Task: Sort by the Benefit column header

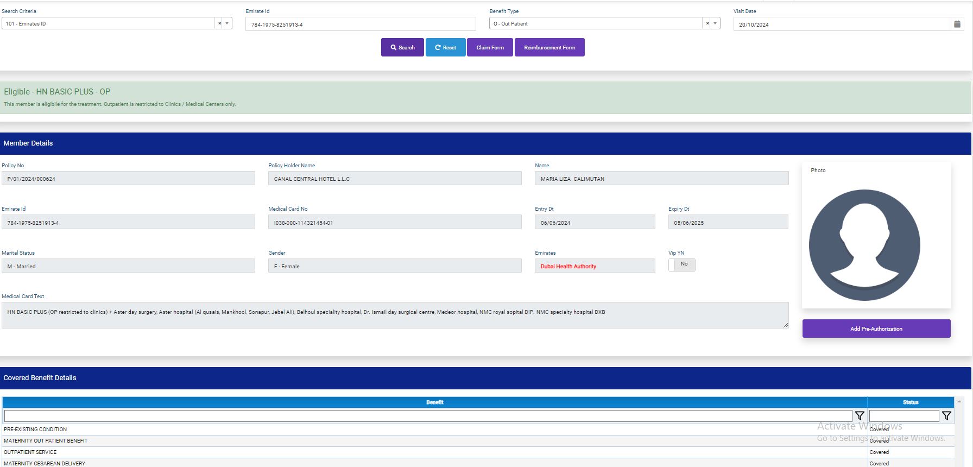Action: tap(434, 402)
